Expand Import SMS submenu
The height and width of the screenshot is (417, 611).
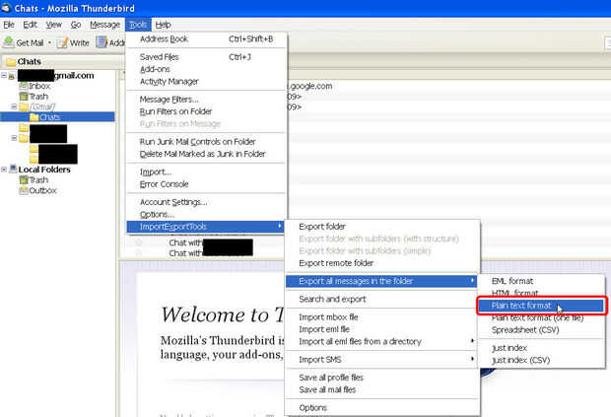[382, 359]
